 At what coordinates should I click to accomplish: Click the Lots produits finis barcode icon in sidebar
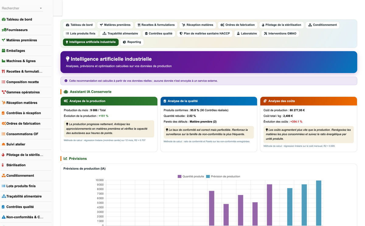4,186
